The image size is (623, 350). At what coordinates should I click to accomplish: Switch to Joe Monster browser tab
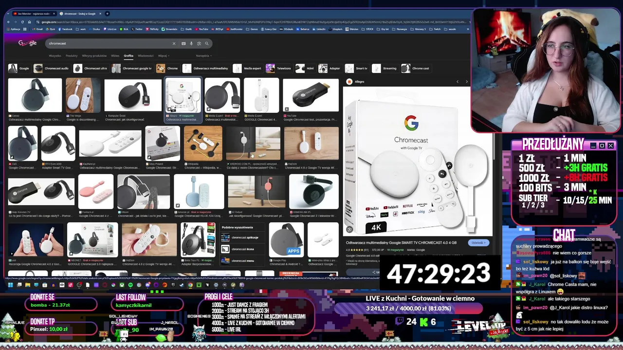point(35,14)
